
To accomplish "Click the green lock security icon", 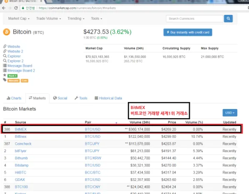I will click(23, 8).
